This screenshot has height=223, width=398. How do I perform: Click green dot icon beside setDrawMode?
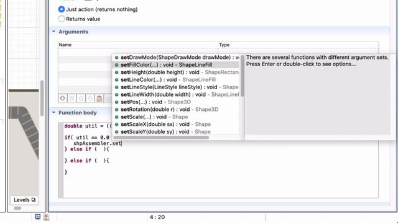tap(116, 58)
